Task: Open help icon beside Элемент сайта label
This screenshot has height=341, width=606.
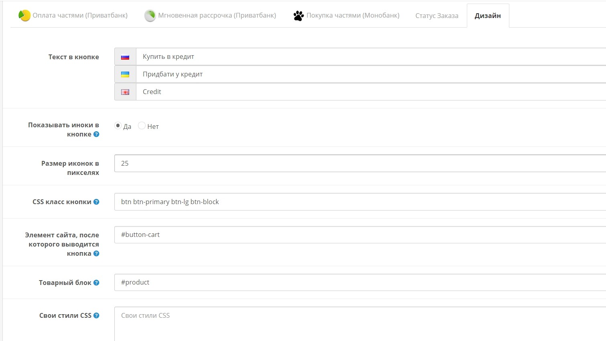Action: click(96, 253)
